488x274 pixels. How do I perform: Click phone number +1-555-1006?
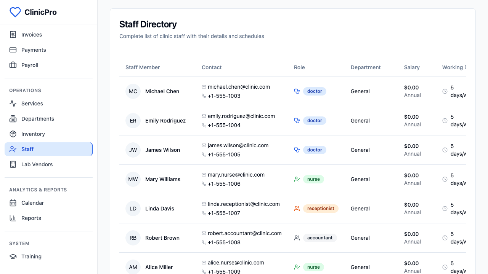click(224, 184)
